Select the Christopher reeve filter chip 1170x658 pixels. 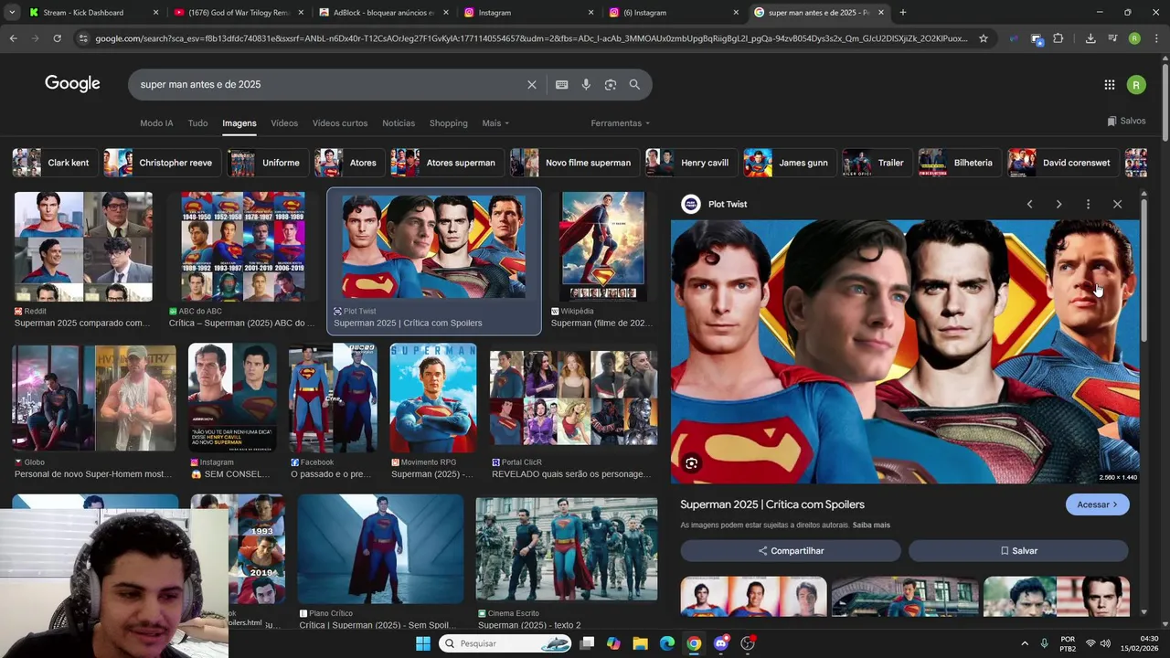(x=161, y=163)
